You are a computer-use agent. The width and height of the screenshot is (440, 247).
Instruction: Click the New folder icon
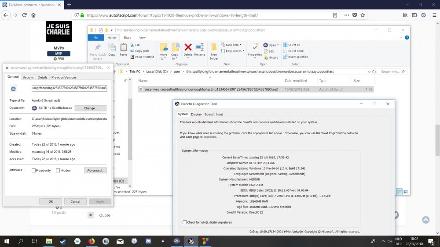click(214, 47)
